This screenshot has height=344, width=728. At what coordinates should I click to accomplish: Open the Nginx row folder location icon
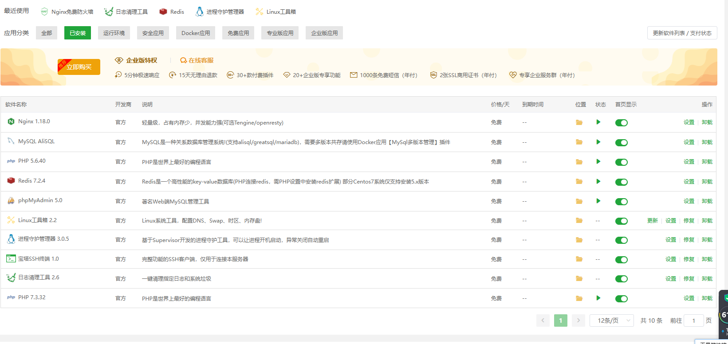click(579, 122)
